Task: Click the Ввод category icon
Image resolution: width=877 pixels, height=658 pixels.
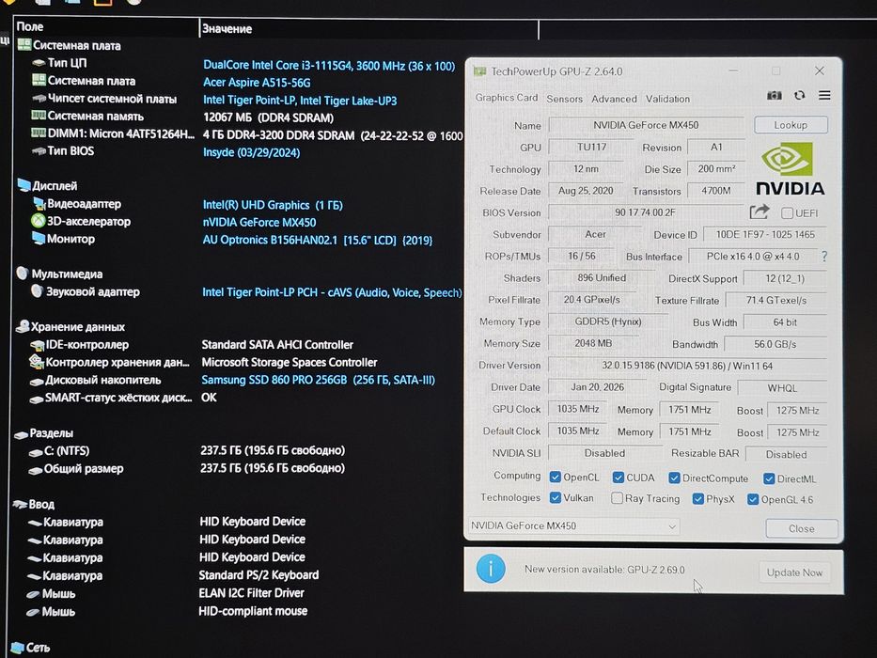Action: point(20,504)
